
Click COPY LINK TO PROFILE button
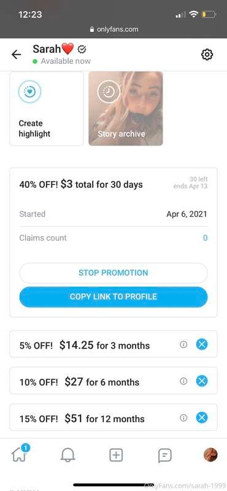pos(113,297)
